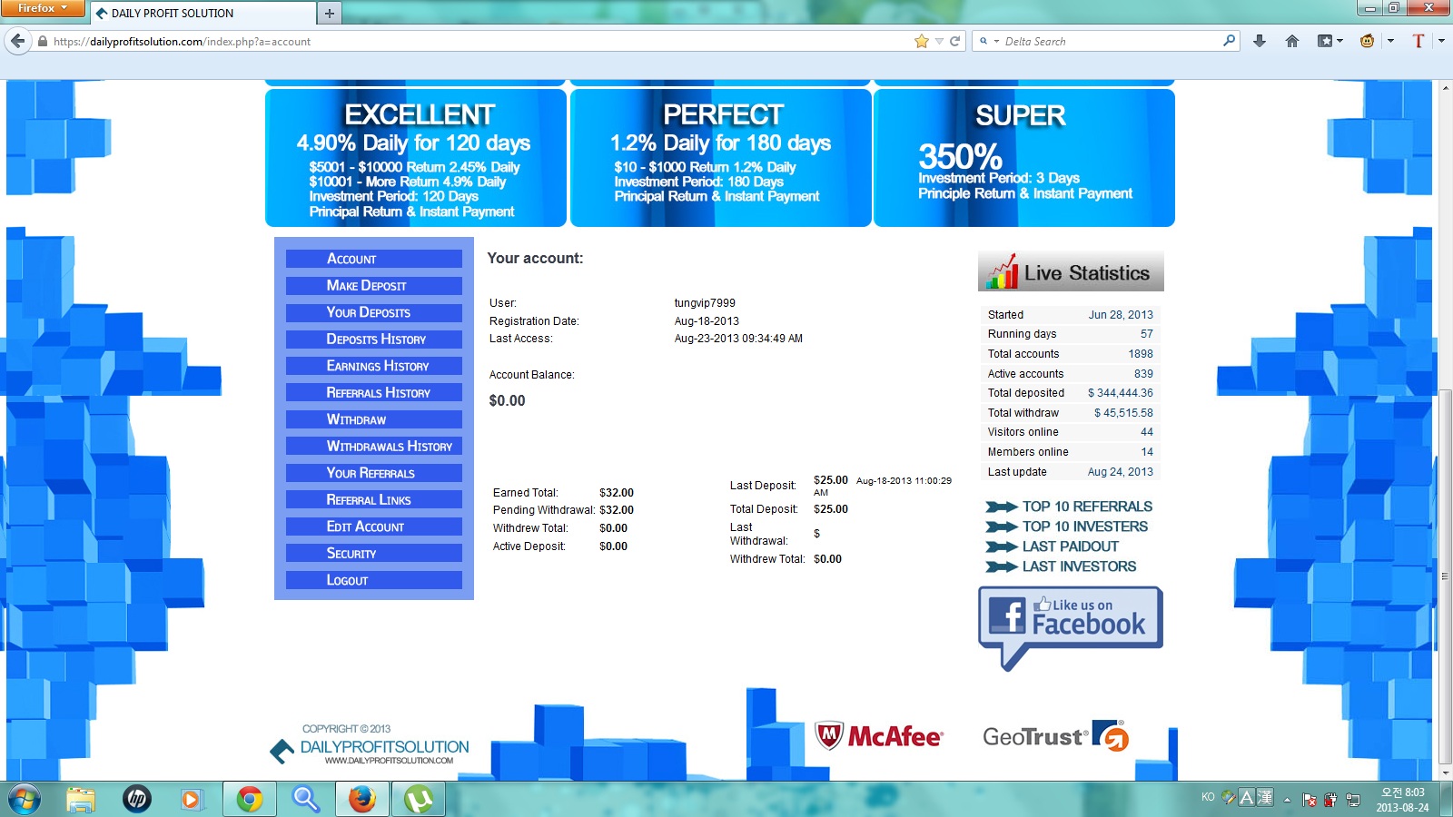Go back using the browser back arrow
1453x817 pixels.
pyautogui.click(x=17, y=41)
